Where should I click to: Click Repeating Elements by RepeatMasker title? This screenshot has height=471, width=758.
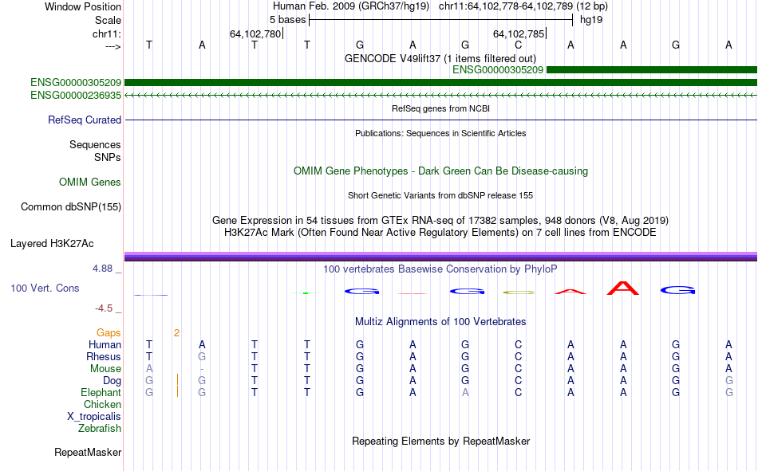[x=441, y=441]
